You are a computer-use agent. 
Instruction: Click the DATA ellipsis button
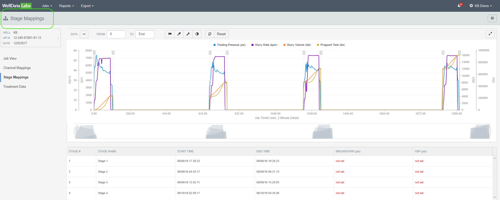84,34
